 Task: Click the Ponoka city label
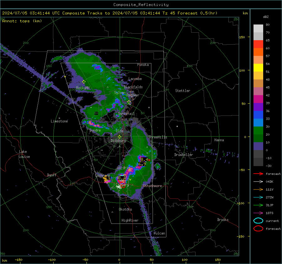pos(143,65)
